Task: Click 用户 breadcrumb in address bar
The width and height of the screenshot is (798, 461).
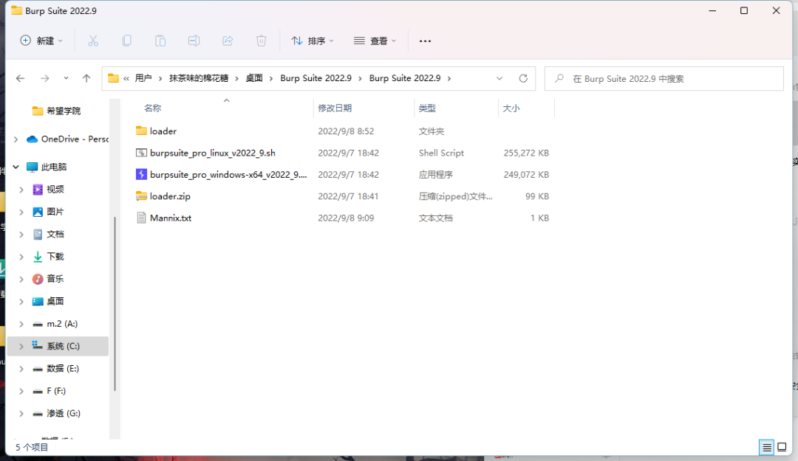Action: click(143, 78)
